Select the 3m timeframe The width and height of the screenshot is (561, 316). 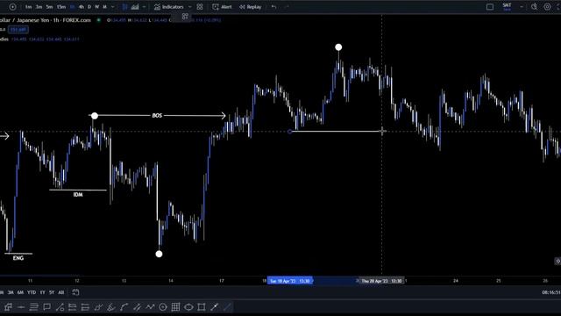tap(39, 7)
